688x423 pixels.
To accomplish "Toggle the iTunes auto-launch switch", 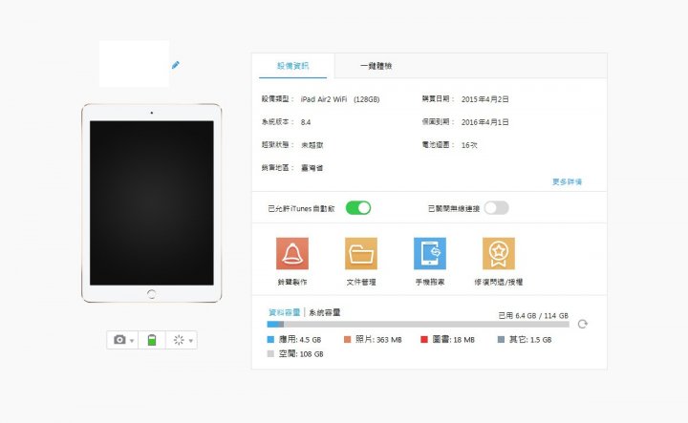I will [358, 208].
